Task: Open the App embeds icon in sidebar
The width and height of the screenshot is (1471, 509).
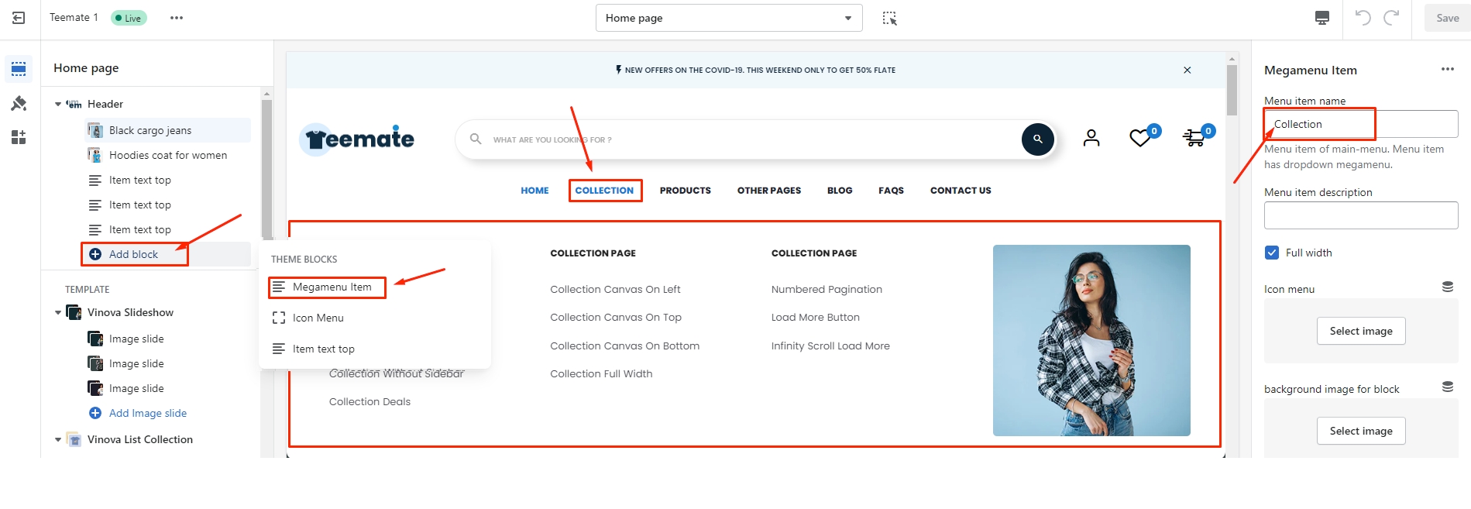Action: pos(19,137)
